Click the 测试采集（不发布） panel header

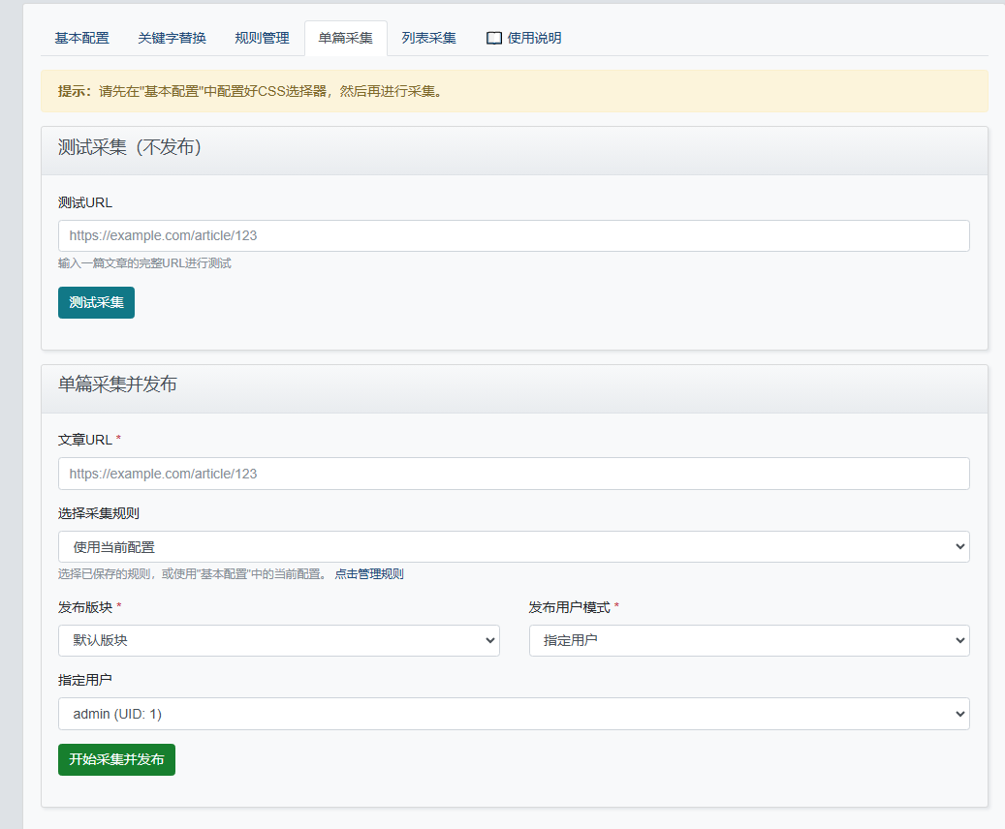coord(129,148)
